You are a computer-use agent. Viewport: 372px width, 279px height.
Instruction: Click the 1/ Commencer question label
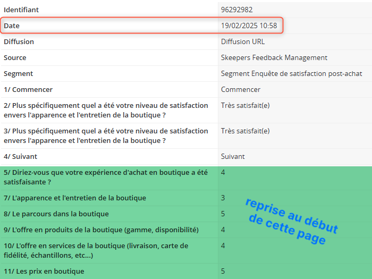(28, 89)
